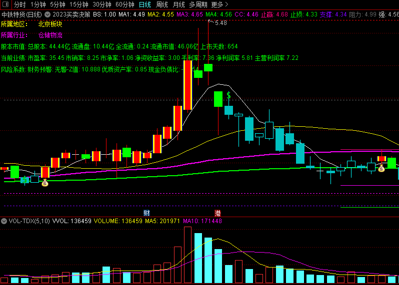Switch to the 60分钟 period tab

tap(124, 4)
